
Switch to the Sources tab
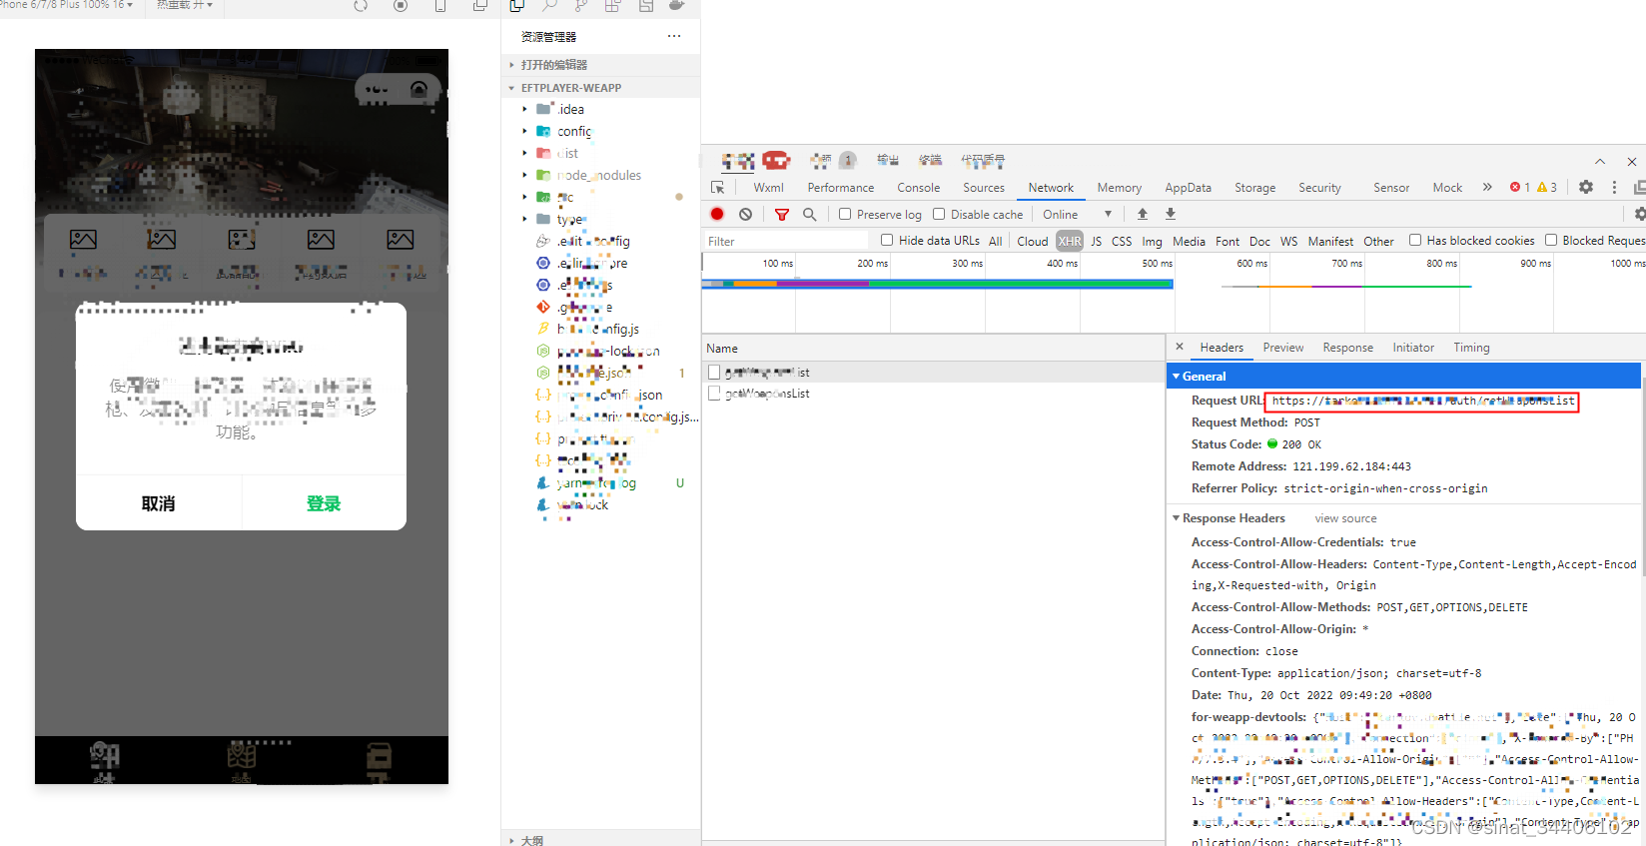pyautogui.click(x=984, y=188)
